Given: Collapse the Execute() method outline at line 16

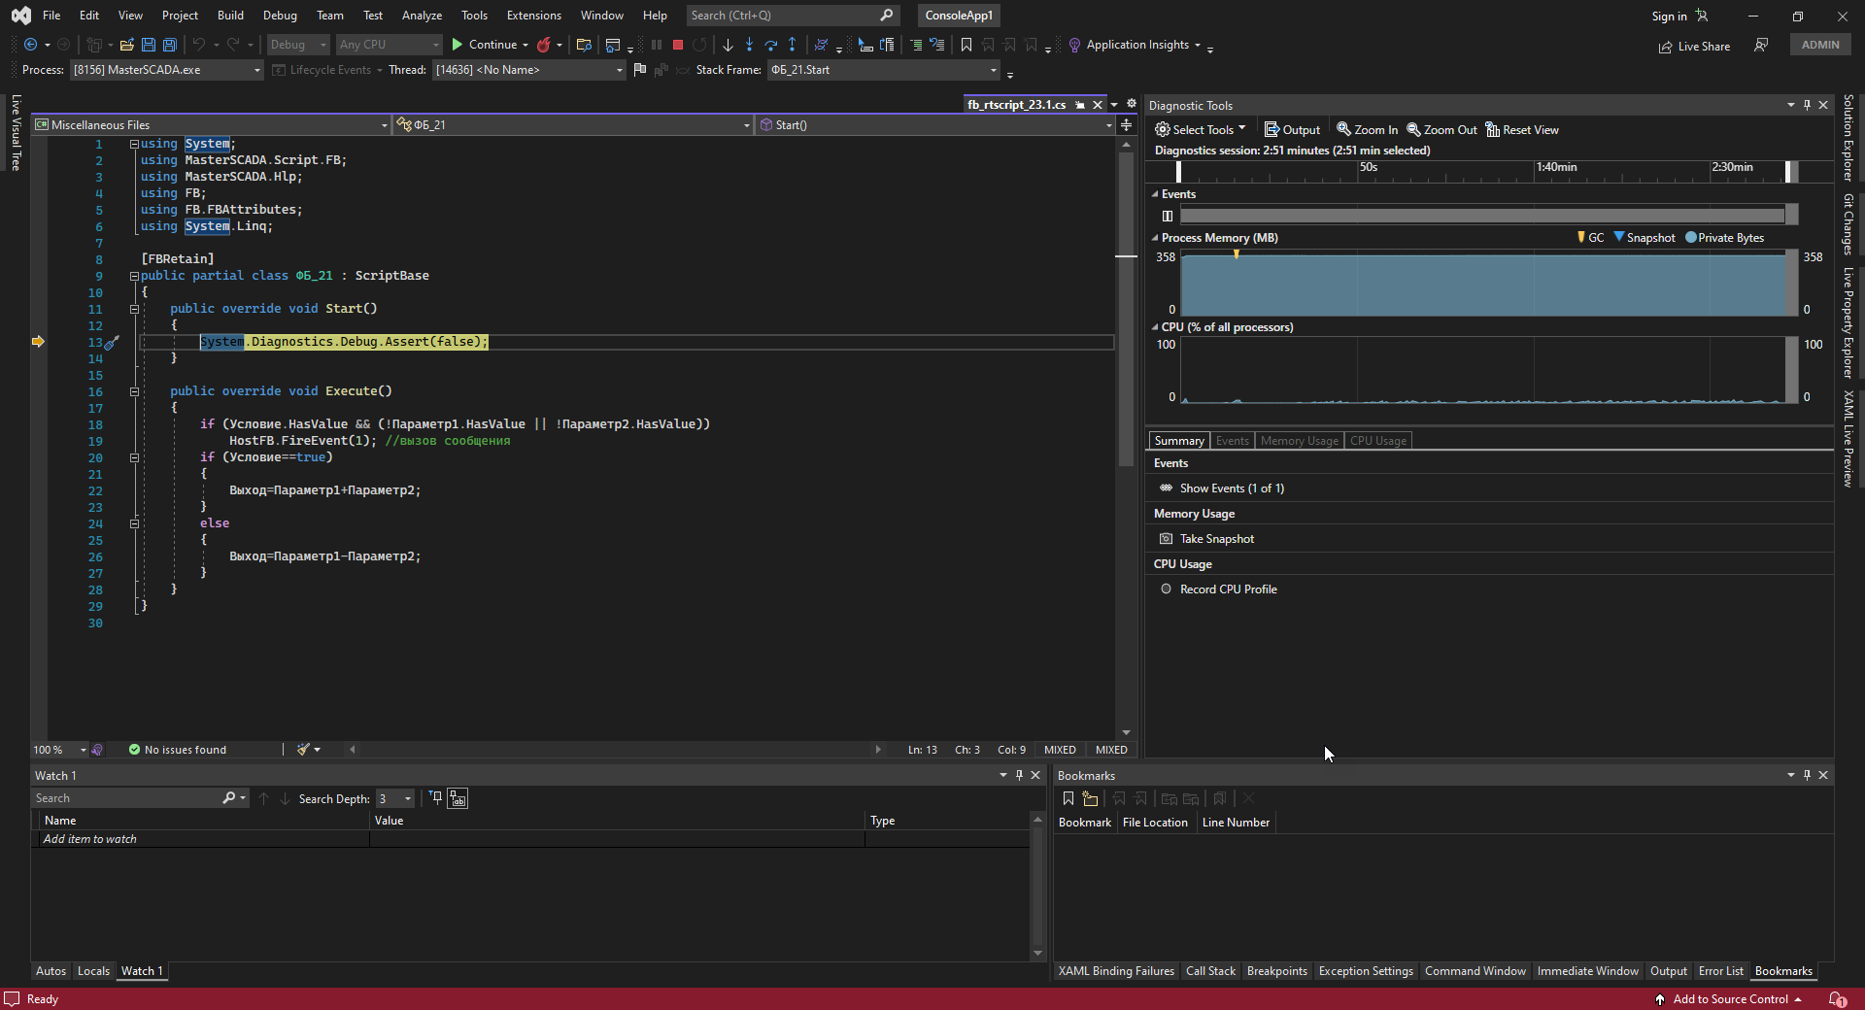Looking at the screenshot, I should click(134, 391).
